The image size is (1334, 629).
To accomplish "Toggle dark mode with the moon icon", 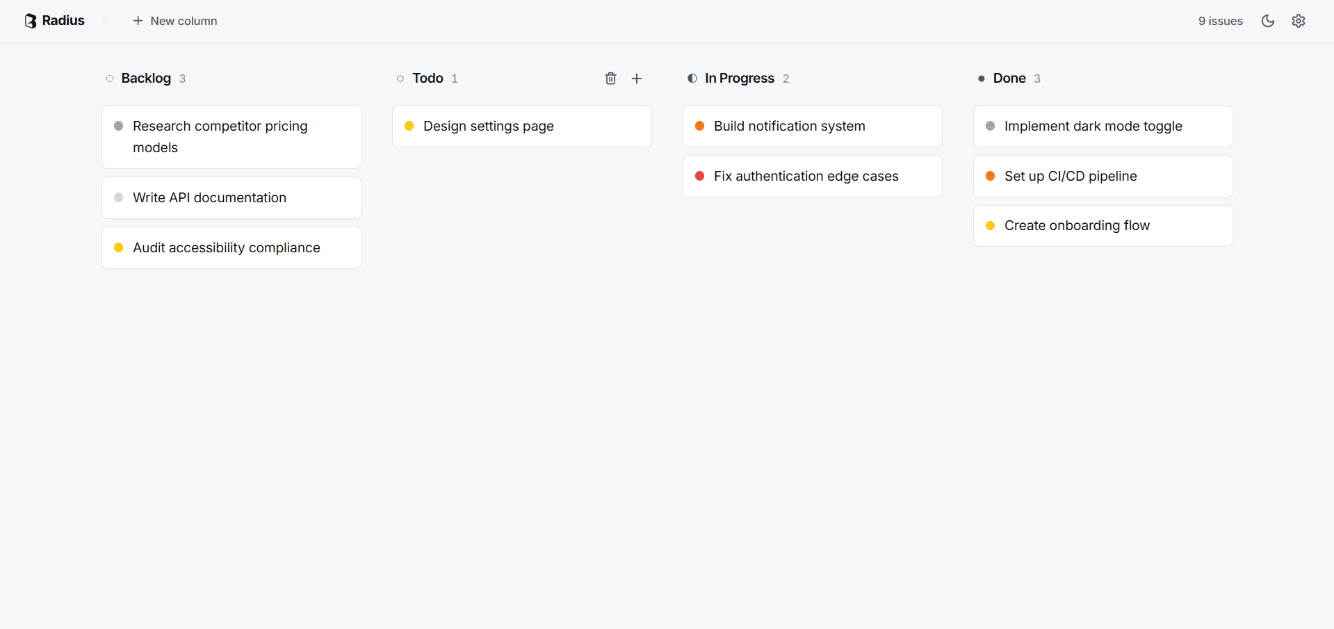I will (x=1267, y=21).
